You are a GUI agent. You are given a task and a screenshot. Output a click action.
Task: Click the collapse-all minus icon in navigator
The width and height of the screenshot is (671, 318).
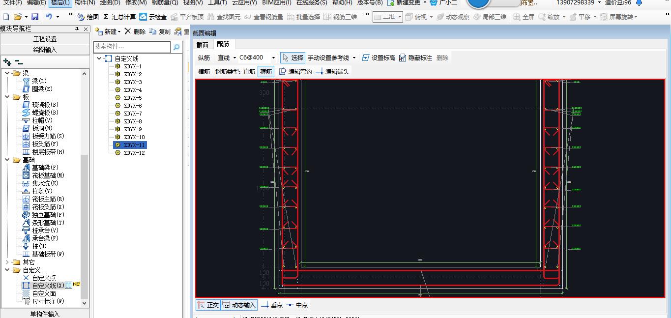pos(18,62)
